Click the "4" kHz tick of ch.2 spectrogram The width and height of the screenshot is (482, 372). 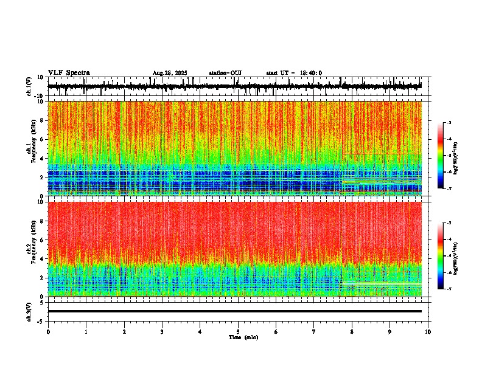pos(42,259)
